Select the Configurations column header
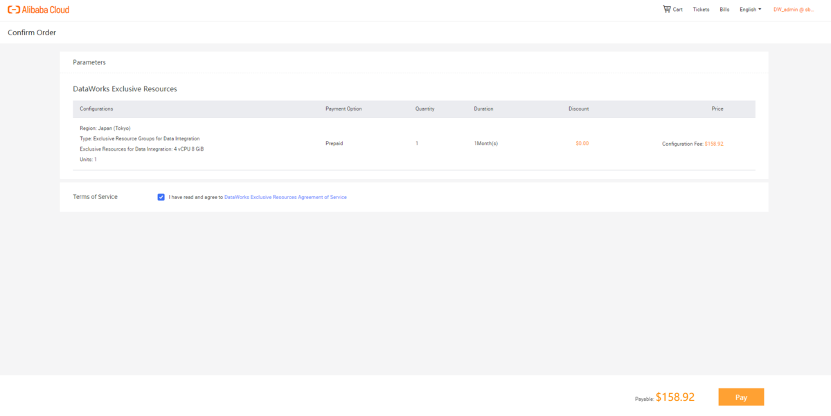Image resolution: width=831 pixels, height=416 pixels. 96,109
